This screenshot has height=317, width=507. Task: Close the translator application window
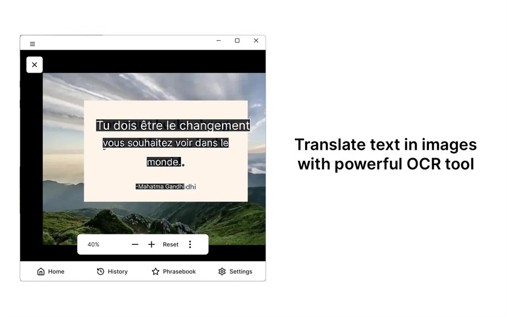point(256,41)
